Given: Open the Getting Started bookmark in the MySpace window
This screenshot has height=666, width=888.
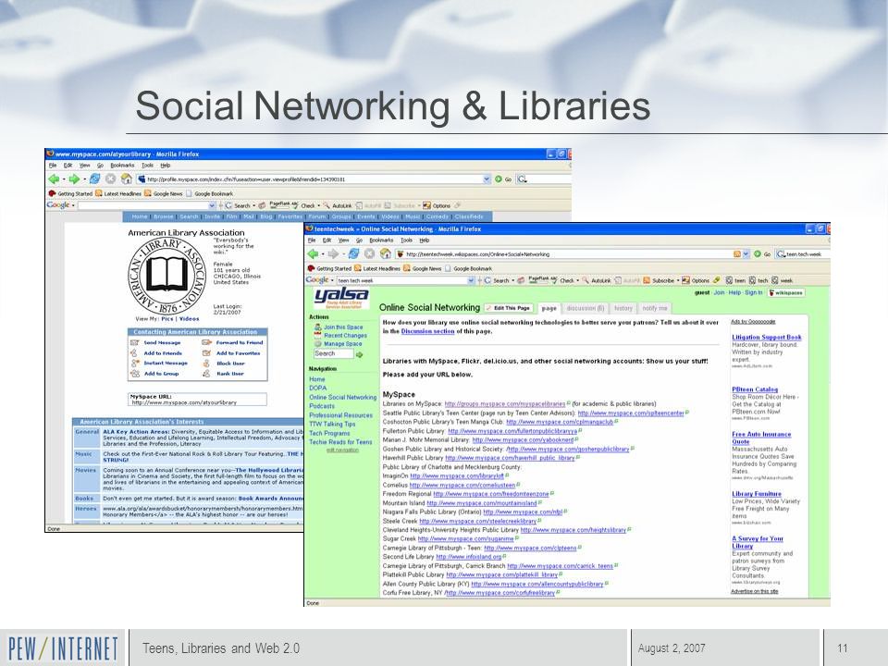Looking at the screenshot, I should [x=71, y=193].
